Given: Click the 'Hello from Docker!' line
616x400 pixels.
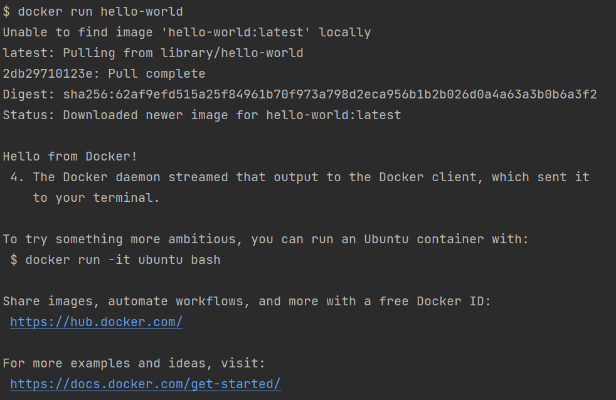Looking at the screenshot, I should click(x=70, y=157).
